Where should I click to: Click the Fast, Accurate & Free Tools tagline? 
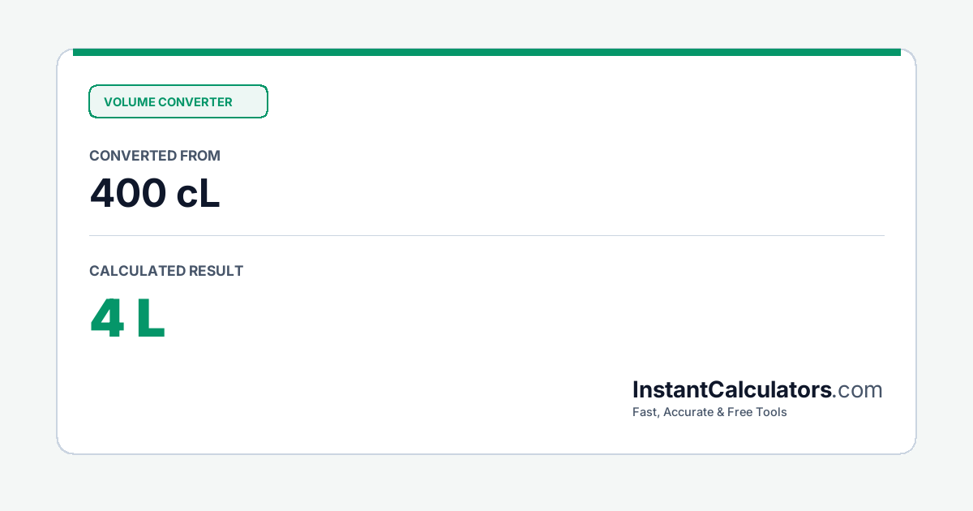pyautogui.click(x=709, y=412)
